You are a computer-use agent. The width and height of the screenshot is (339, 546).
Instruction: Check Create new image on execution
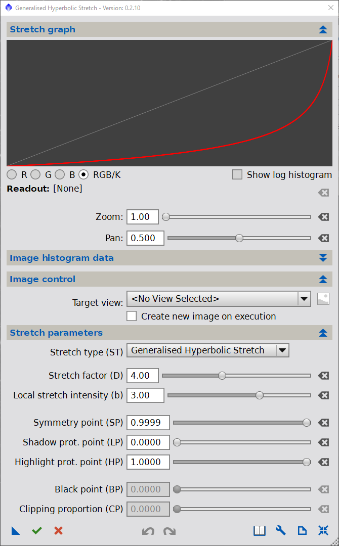pyautogui.click(x=132, y=316)
